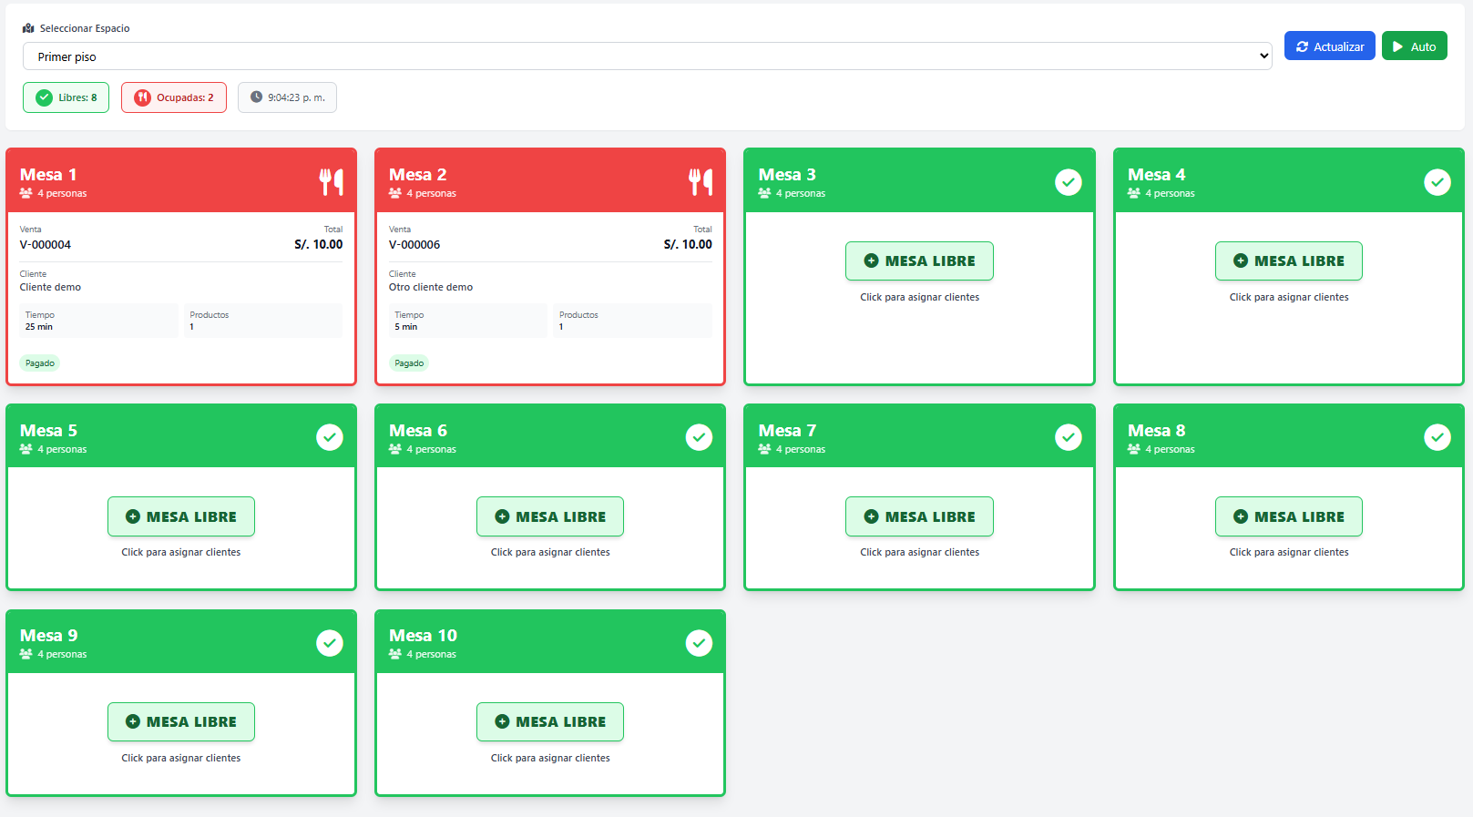Click the people icon under Mesa 7

point(764,449)
